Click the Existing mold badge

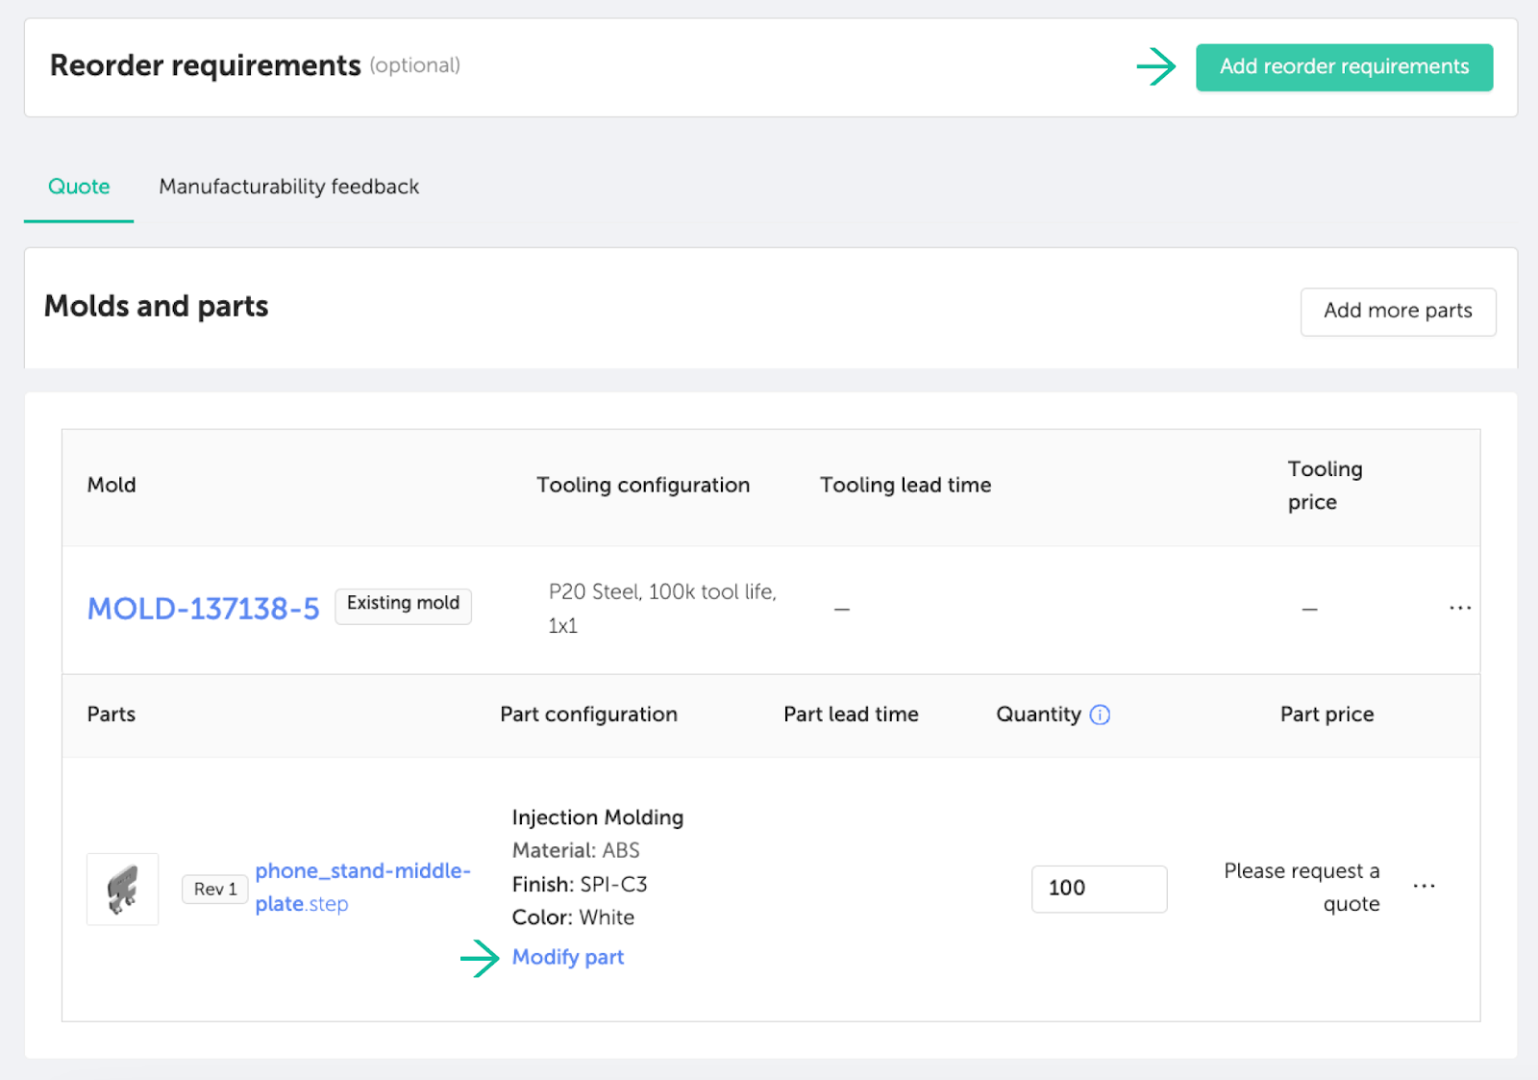coord(403,604)
